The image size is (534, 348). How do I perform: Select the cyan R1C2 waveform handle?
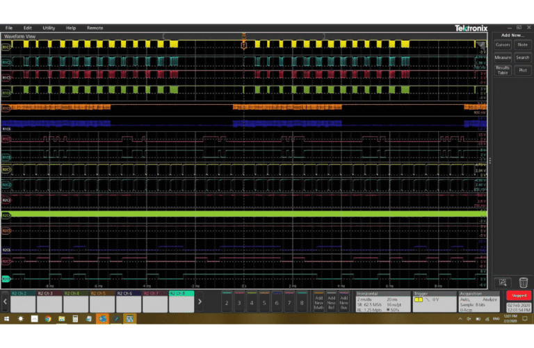point(6,63)
